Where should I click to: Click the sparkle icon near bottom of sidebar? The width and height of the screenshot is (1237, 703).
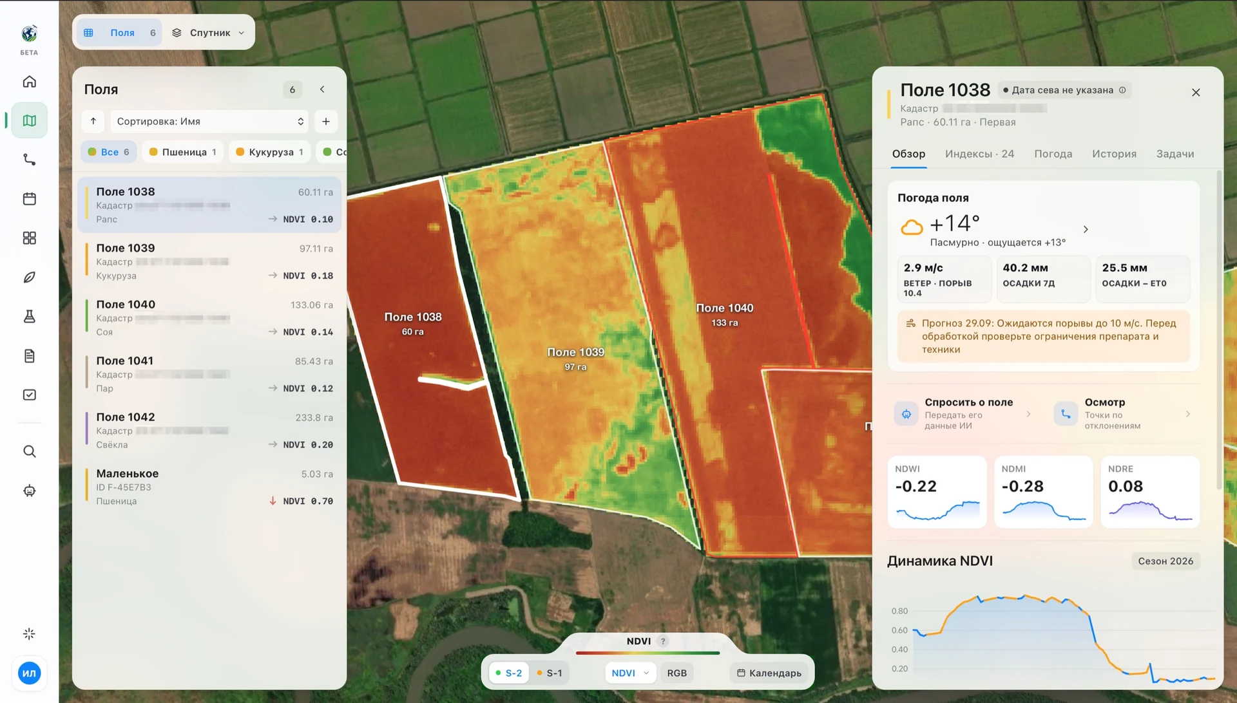click(x=29, y=634)
